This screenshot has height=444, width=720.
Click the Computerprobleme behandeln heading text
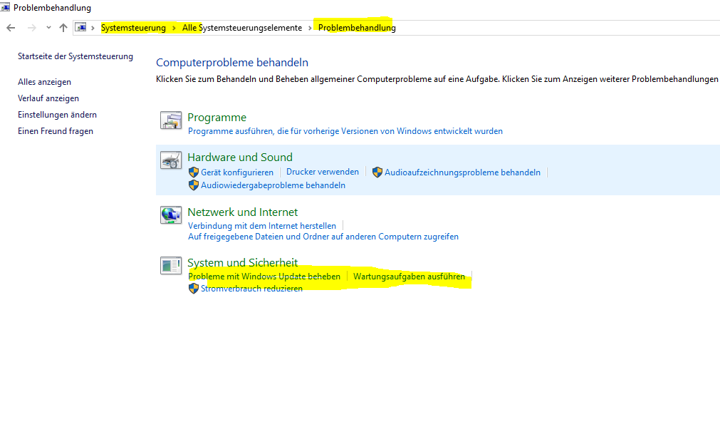232,63
